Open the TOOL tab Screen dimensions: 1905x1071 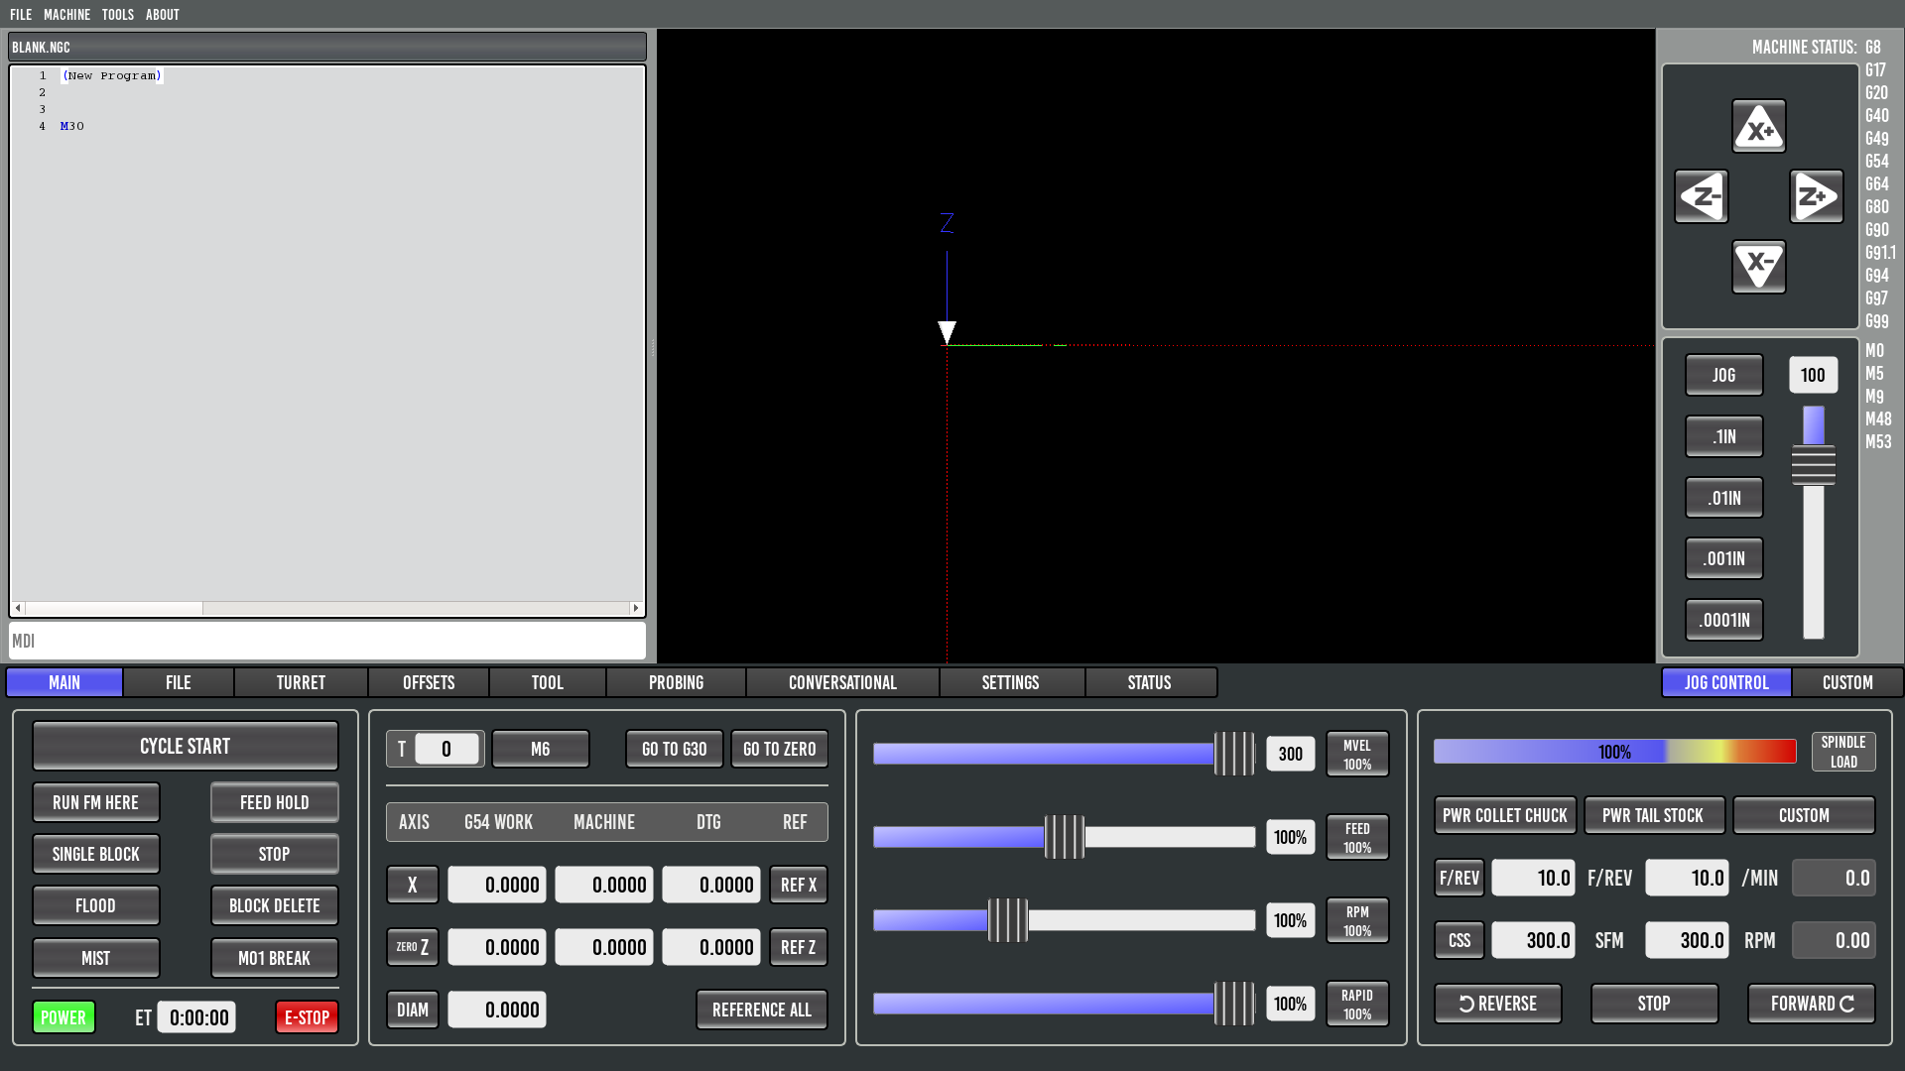(x=547, y=682)
